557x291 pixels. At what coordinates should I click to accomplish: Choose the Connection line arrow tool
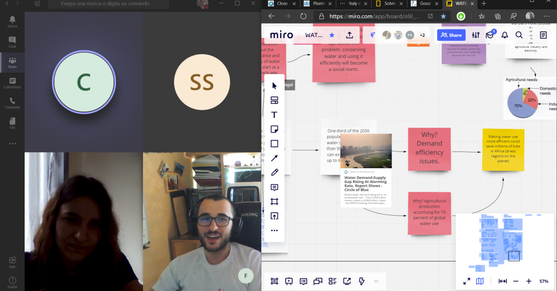[274, 158]
